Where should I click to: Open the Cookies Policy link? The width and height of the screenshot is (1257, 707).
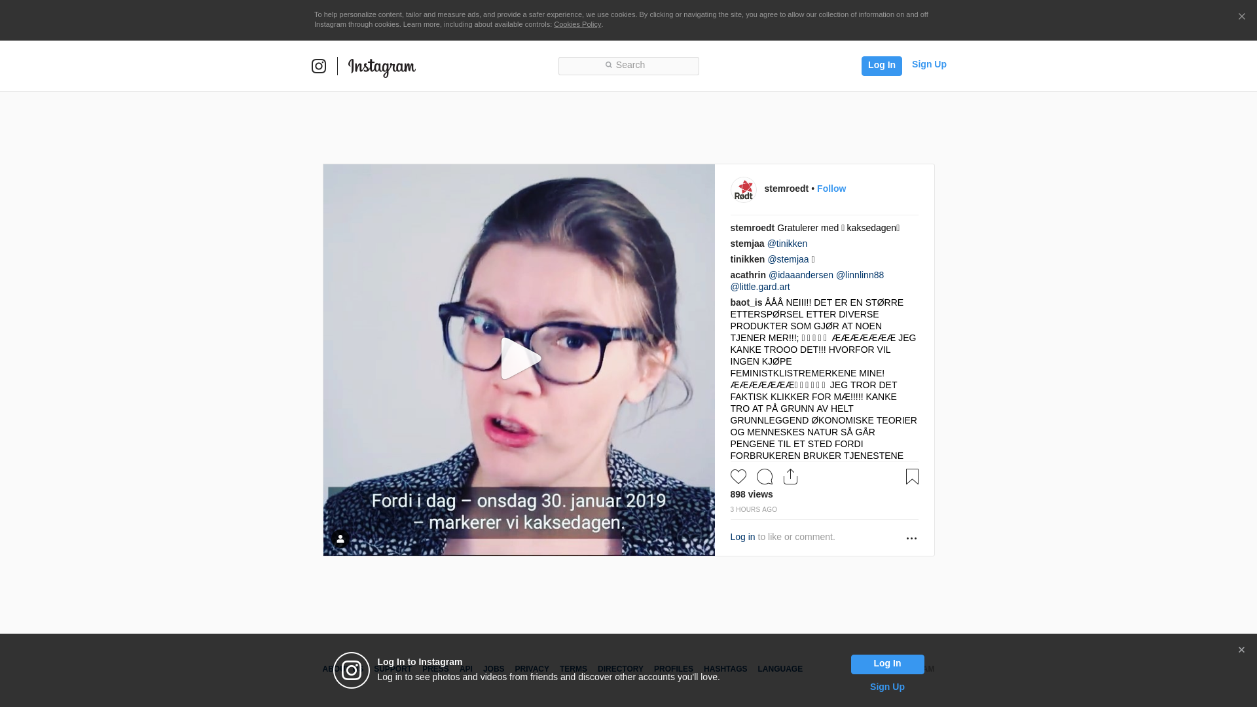pyautogui.click(x=577, y=24)
